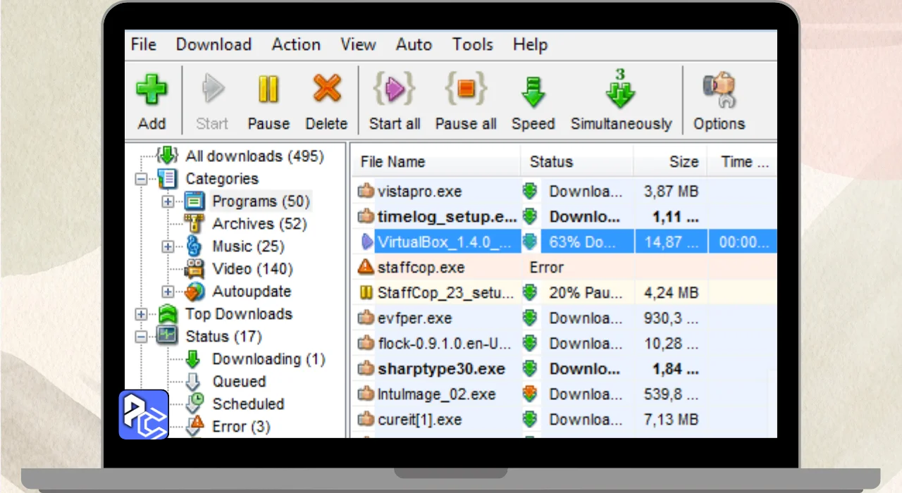Select the Scheduled status filter

click(x=248, y=404)
